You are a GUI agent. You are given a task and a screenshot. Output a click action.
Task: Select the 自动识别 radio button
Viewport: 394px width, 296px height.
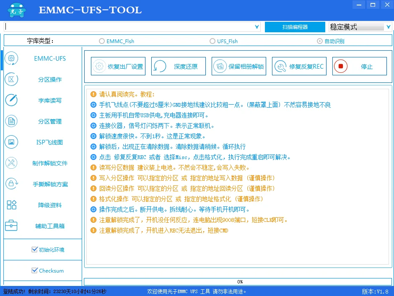320,41
